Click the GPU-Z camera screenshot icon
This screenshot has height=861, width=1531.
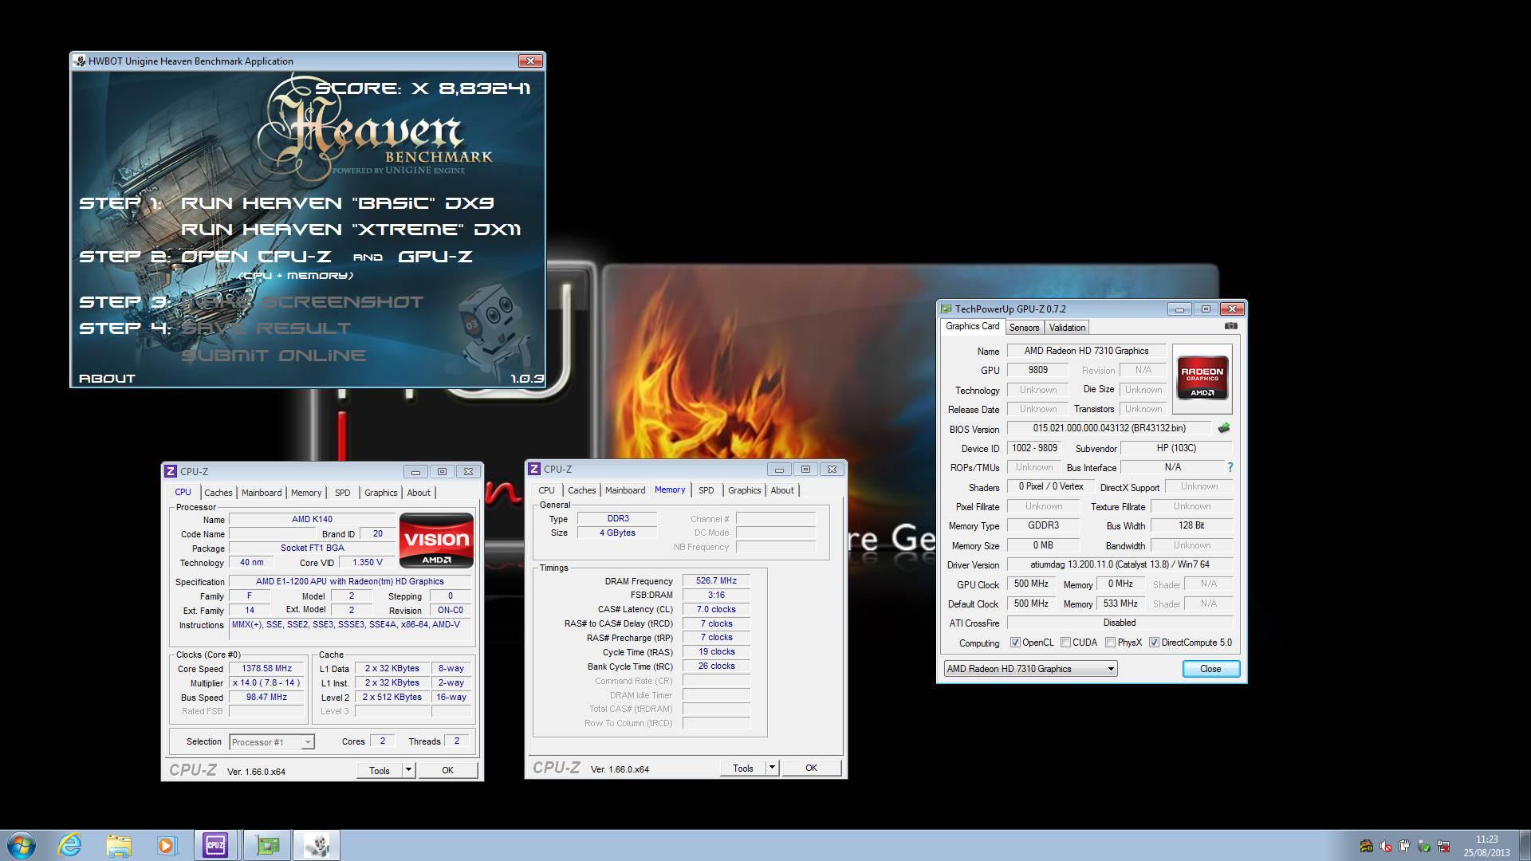(x=1230, y=326)
